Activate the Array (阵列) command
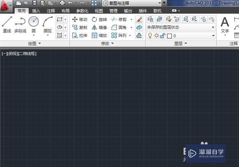Image resolution: width=239 pixels, height=167 pixels. point(119,35)
